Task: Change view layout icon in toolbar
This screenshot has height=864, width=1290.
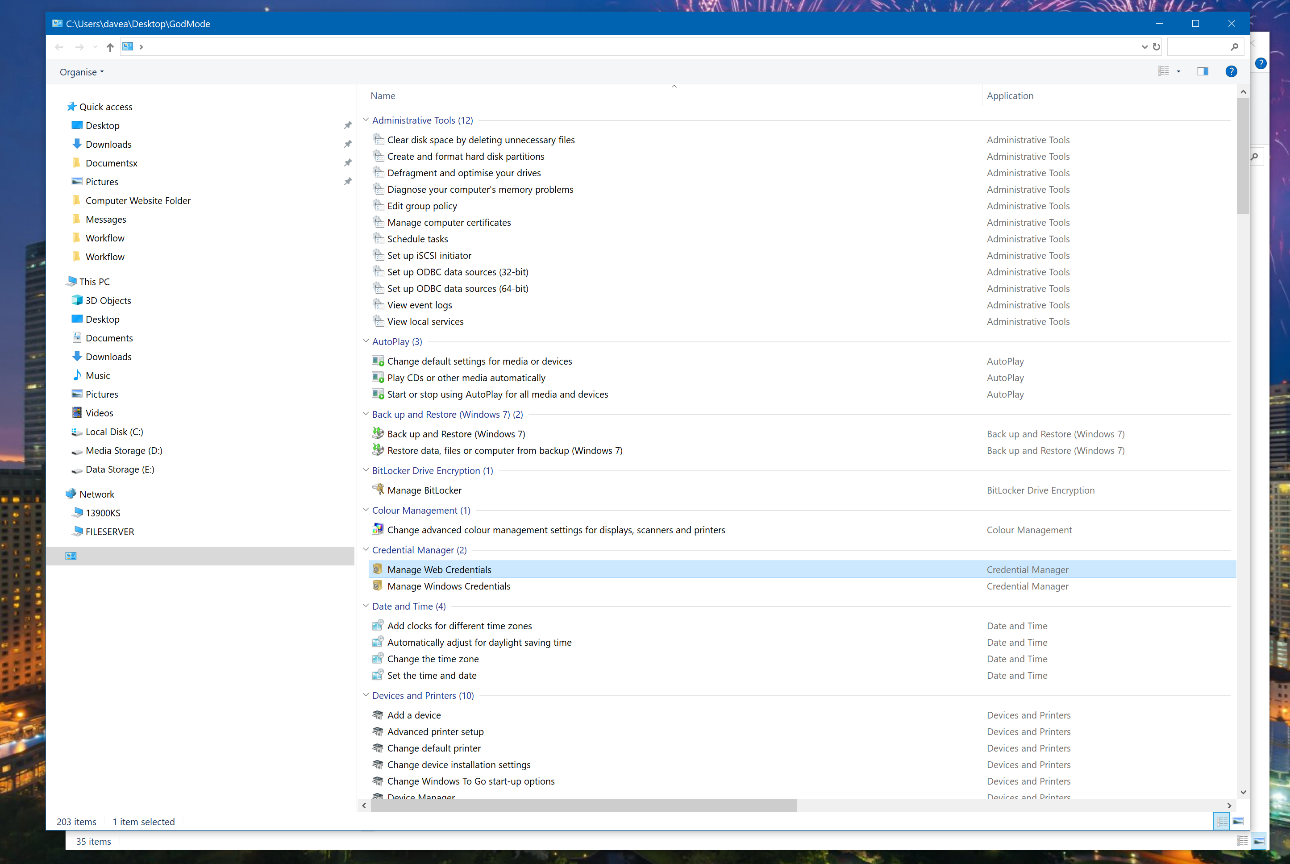Action: pyautogui.click(x=1163, y=71)
